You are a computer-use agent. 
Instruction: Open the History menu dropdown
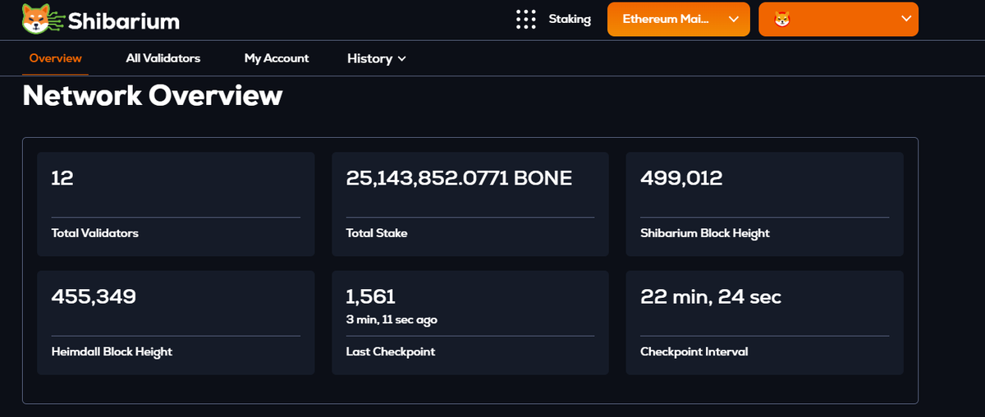point(377,58)
